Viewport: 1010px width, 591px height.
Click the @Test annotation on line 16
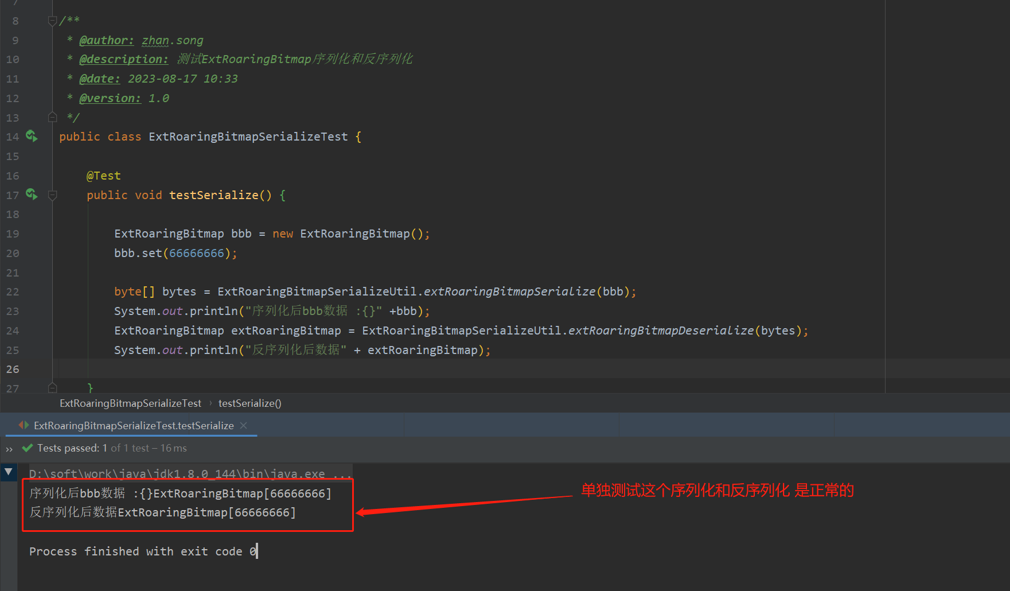104,176
